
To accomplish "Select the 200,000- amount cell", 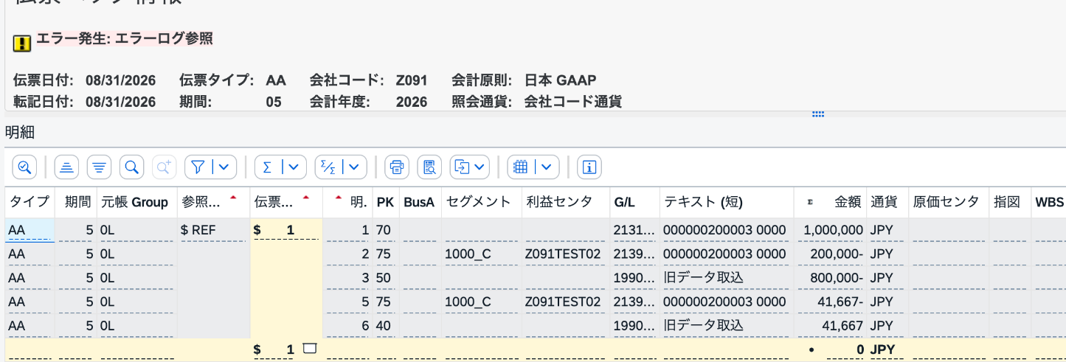I will [830, 254].
